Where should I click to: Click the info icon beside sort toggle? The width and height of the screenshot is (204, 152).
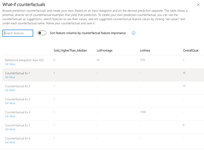134,33
